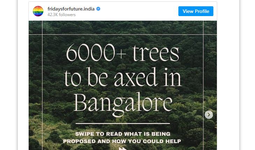Click 'SWIPE TO READ WHAT IS BEING' text
The width and height of the screenshot is (255, 150).
click(x=123, y=134)
